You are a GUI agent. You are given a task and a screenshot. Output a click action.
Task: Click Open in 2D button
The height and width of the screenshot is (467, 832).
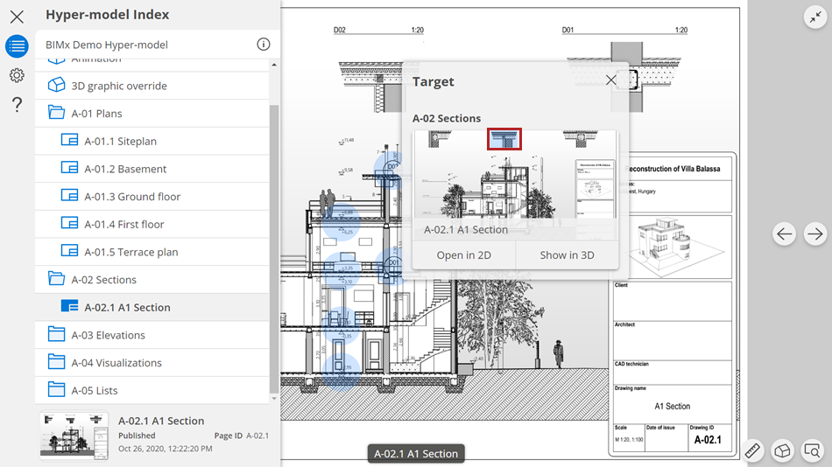click(x=464, y=255)
